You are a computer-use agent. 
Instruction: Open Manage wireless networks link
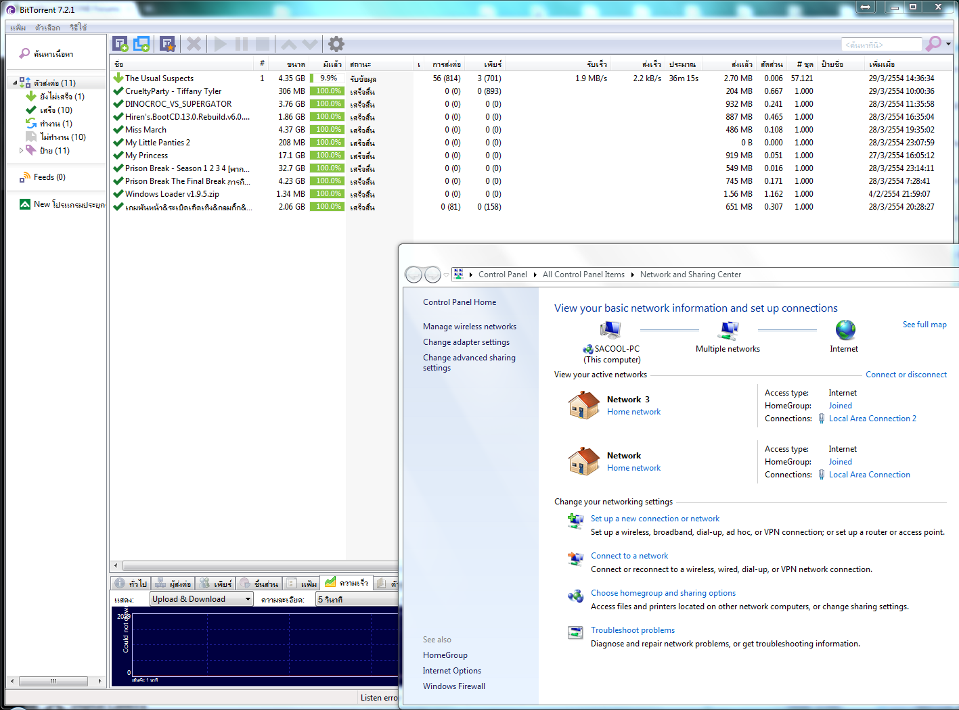470,327
